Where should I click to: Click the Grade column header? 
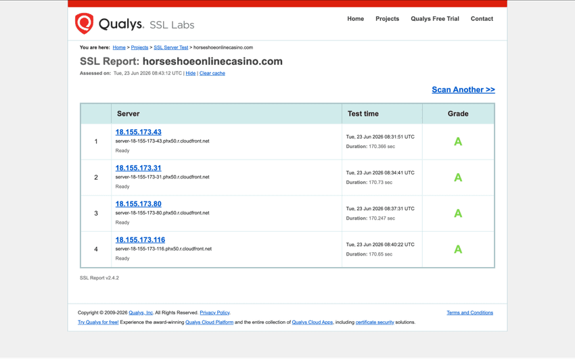[x=458, y=114]
